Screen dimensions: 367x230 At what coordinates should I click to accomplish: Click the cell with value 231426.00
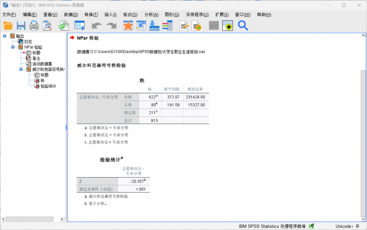[x=196, y=97]
